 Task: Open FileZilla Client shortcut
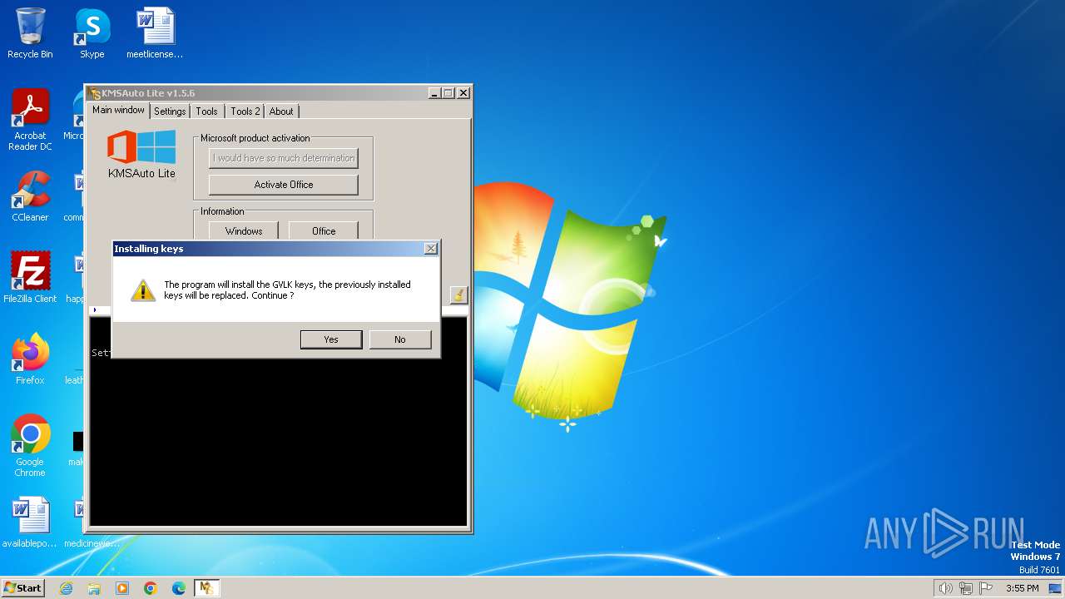30,277
